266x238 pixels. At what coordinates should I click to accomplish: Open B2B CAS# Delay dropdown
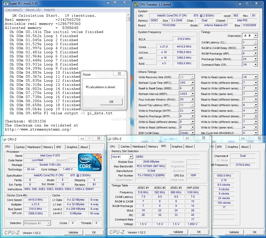tap(193, 133)
